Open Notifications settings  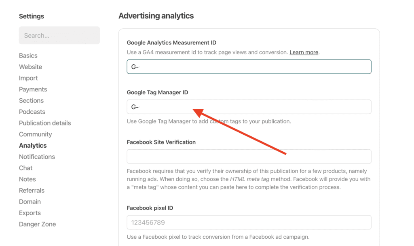37,157
